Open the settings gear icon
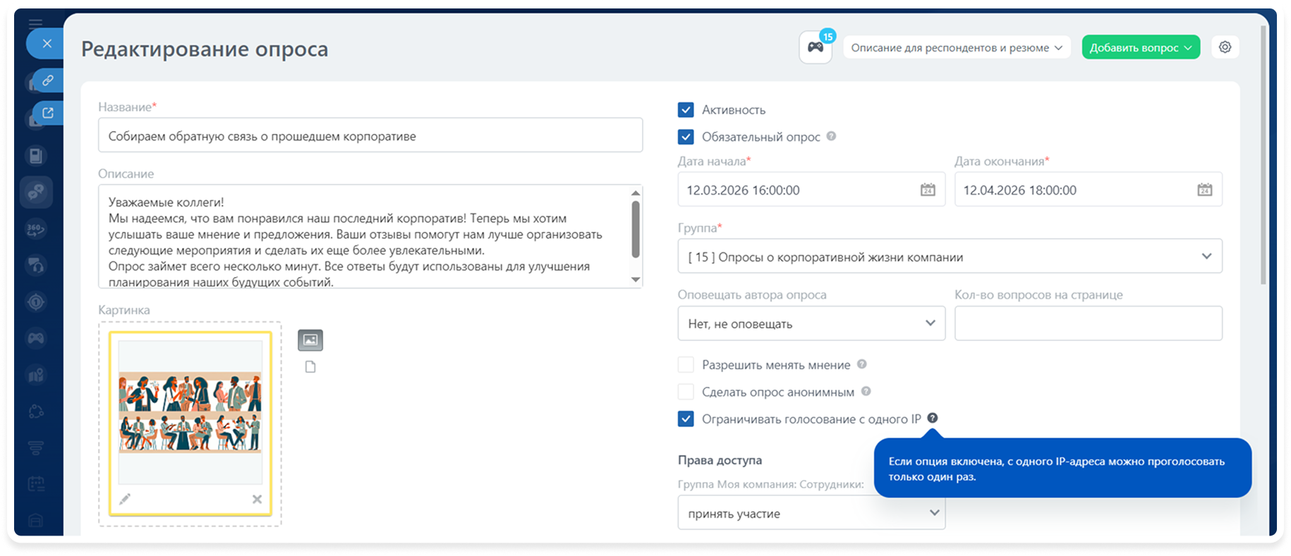 1225,47
